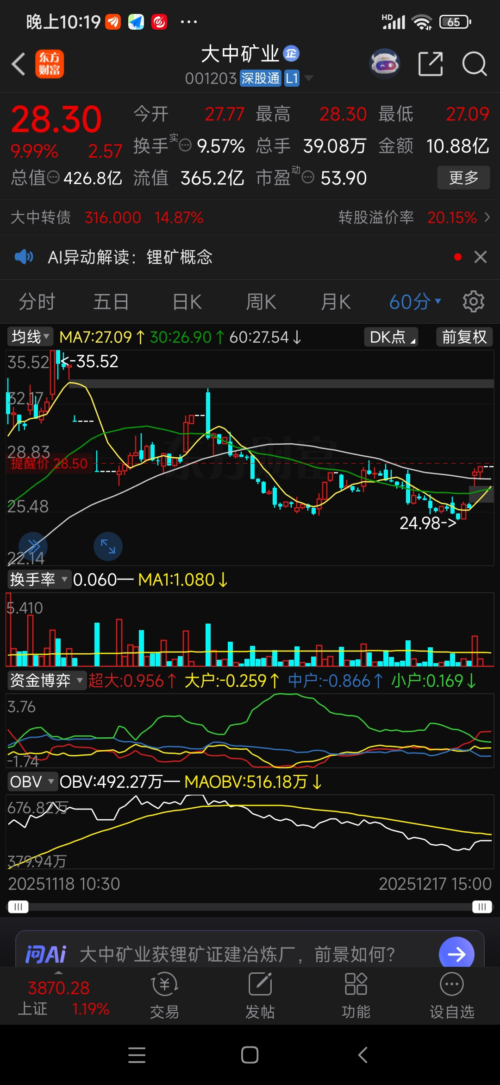Tap the right handle of date range slider
Image resolution: width=500 pixels, height=1085 pixels.
[x=482, y=906]
